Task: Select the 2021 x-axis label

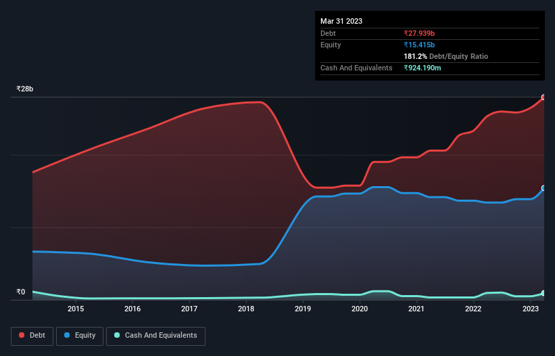Action: (x=416, y=309)
